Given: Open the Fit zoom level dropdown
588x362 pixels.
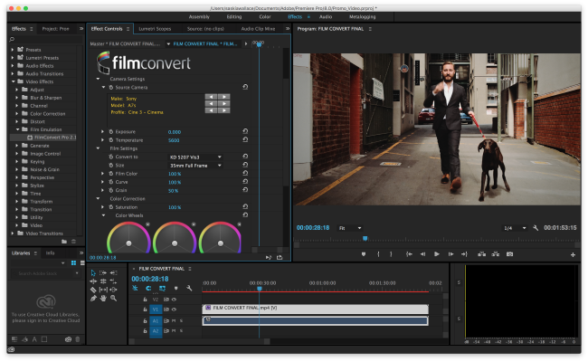Looking at the screenshot, I should pos(350,228).
